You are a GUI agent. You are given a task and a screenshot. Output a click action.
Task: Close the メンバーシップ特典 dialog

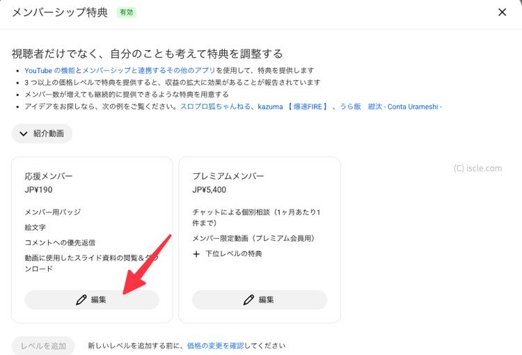click(502, 13)
